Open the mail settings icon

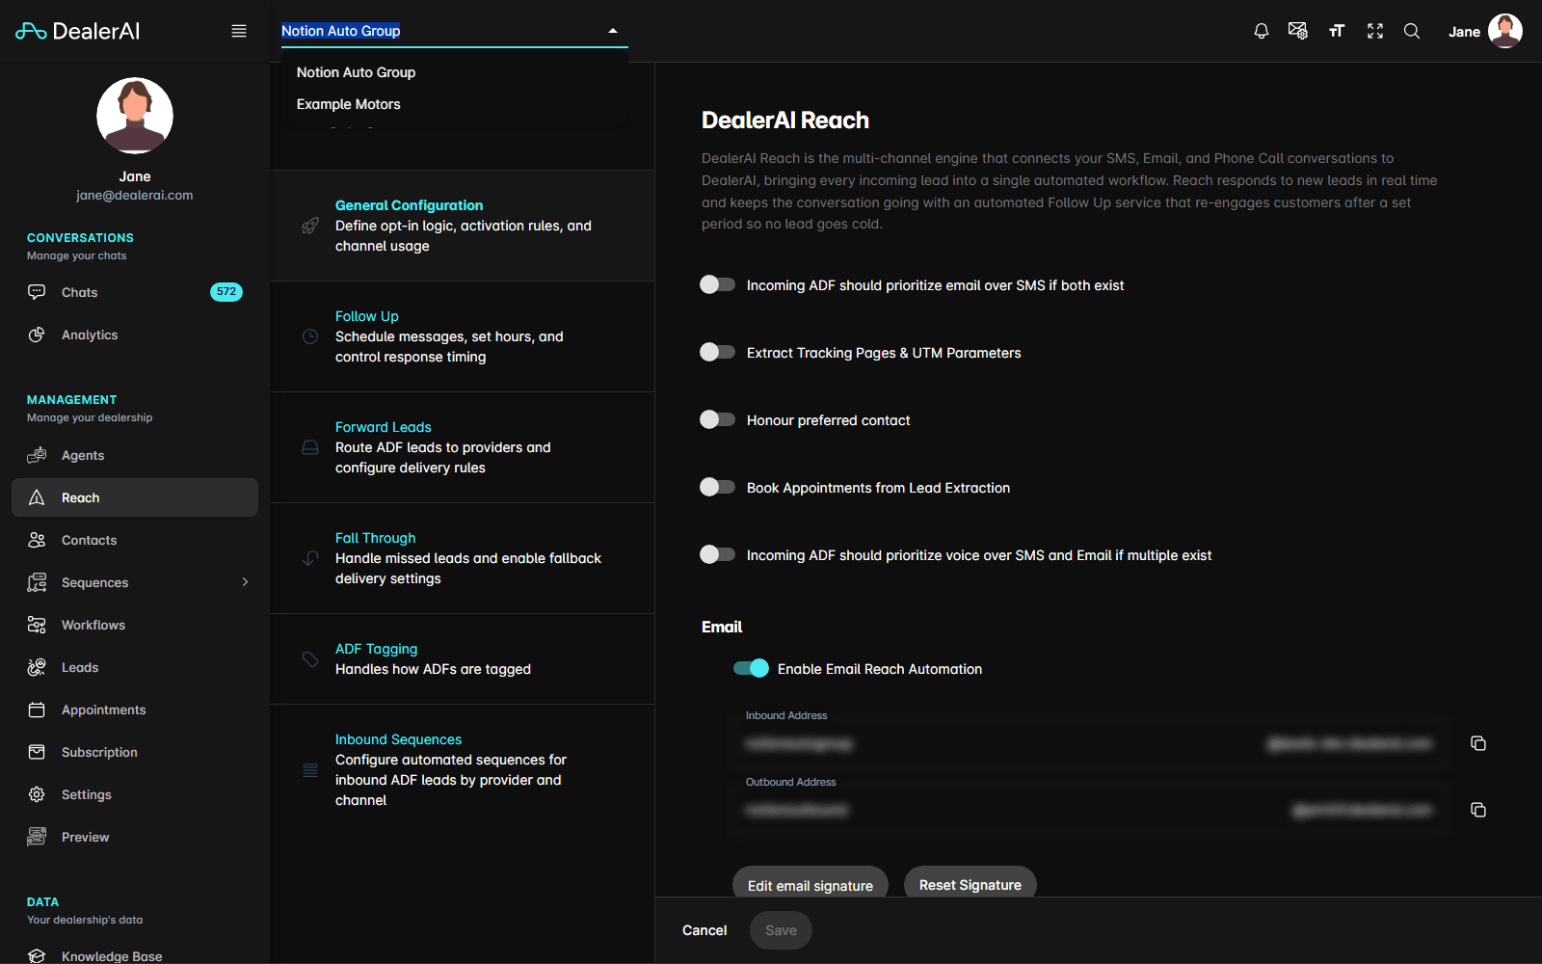pyautogui.click(x=1298, y=31)
